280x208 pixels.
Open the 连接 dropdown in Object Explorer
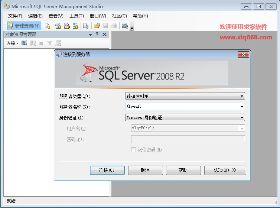click(x=12, y=43)
